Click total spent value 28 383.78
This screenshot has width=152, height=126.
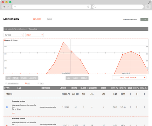tap(65, 94)
